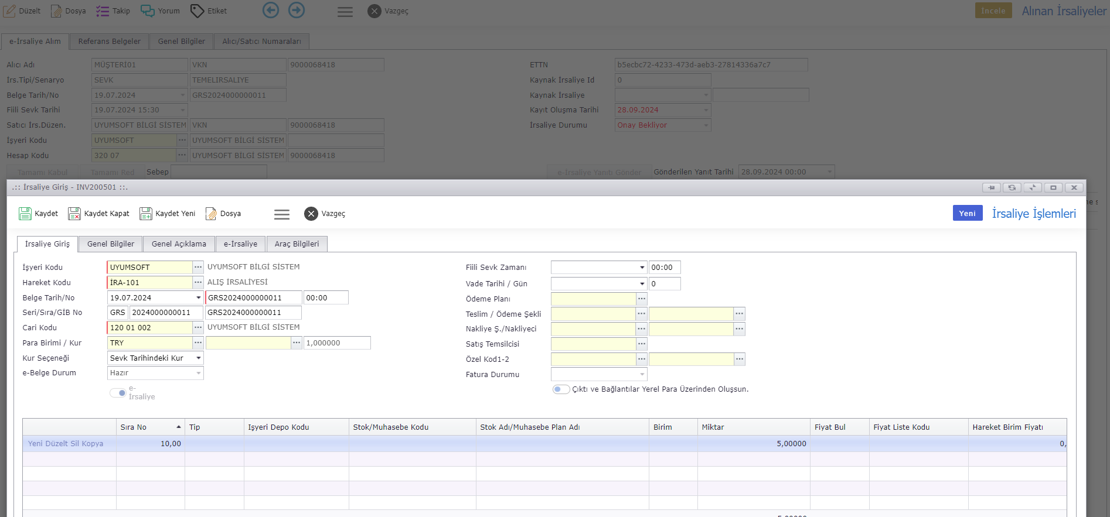Open Gönderilen Yanıt Tarihi dropdown
1110x517 pixels.
830,172
